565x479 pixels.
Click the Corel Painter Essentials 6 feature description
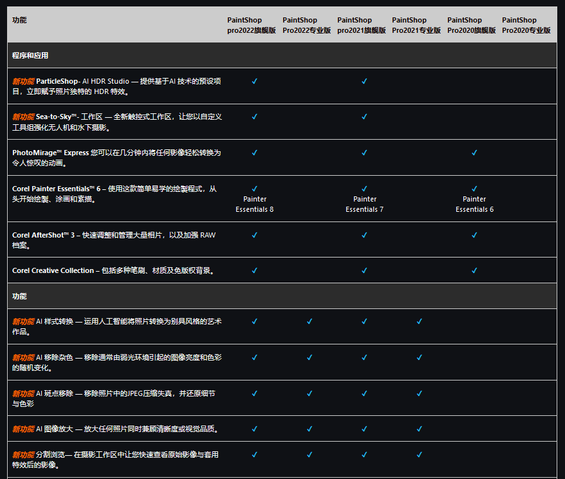pyautogui.click(x=115, y=194)
